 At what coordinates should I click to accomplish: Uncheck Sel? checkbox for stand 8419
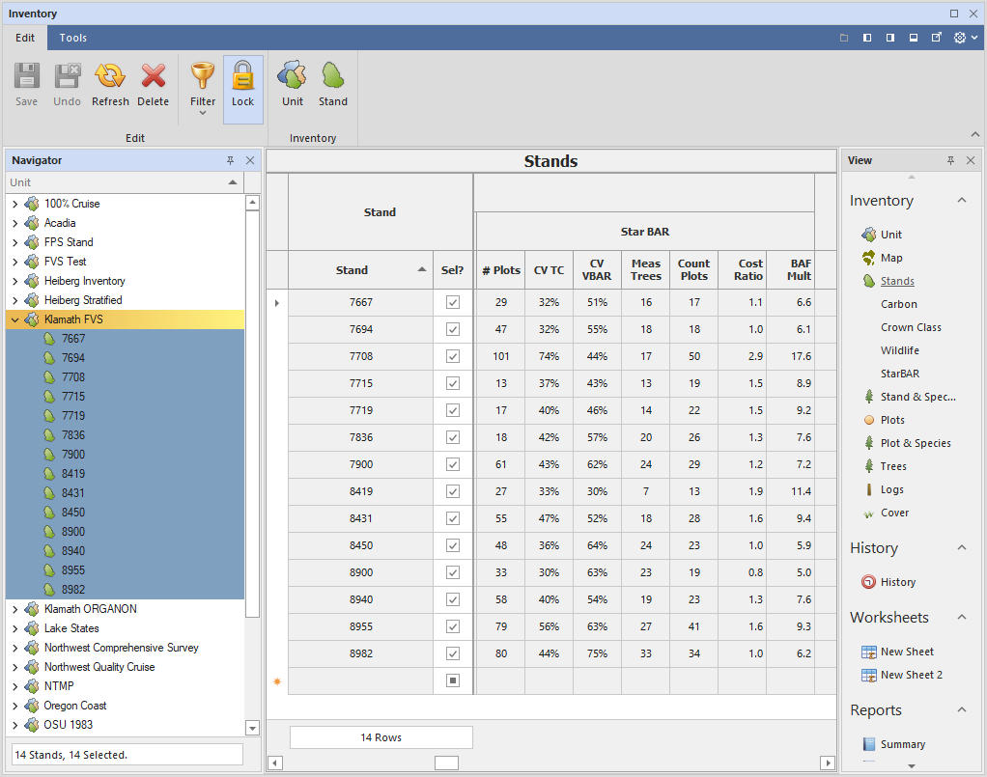click(453, 492)
